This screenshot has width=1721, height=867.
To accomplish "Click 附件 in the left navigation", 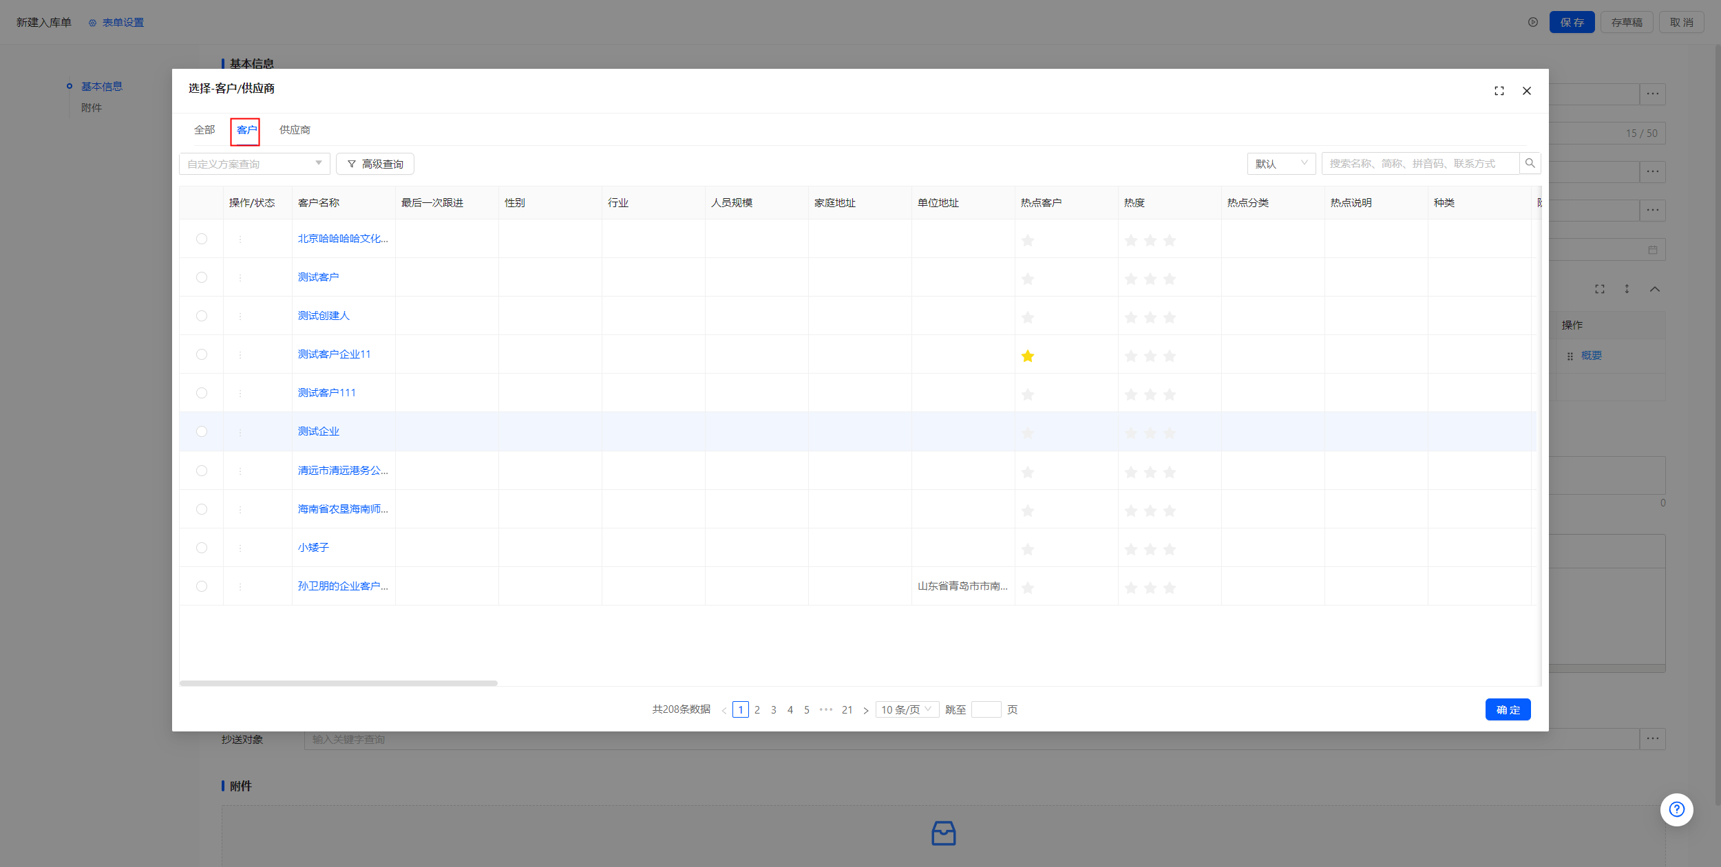I will pyautogui.click(x=92, y=108).
